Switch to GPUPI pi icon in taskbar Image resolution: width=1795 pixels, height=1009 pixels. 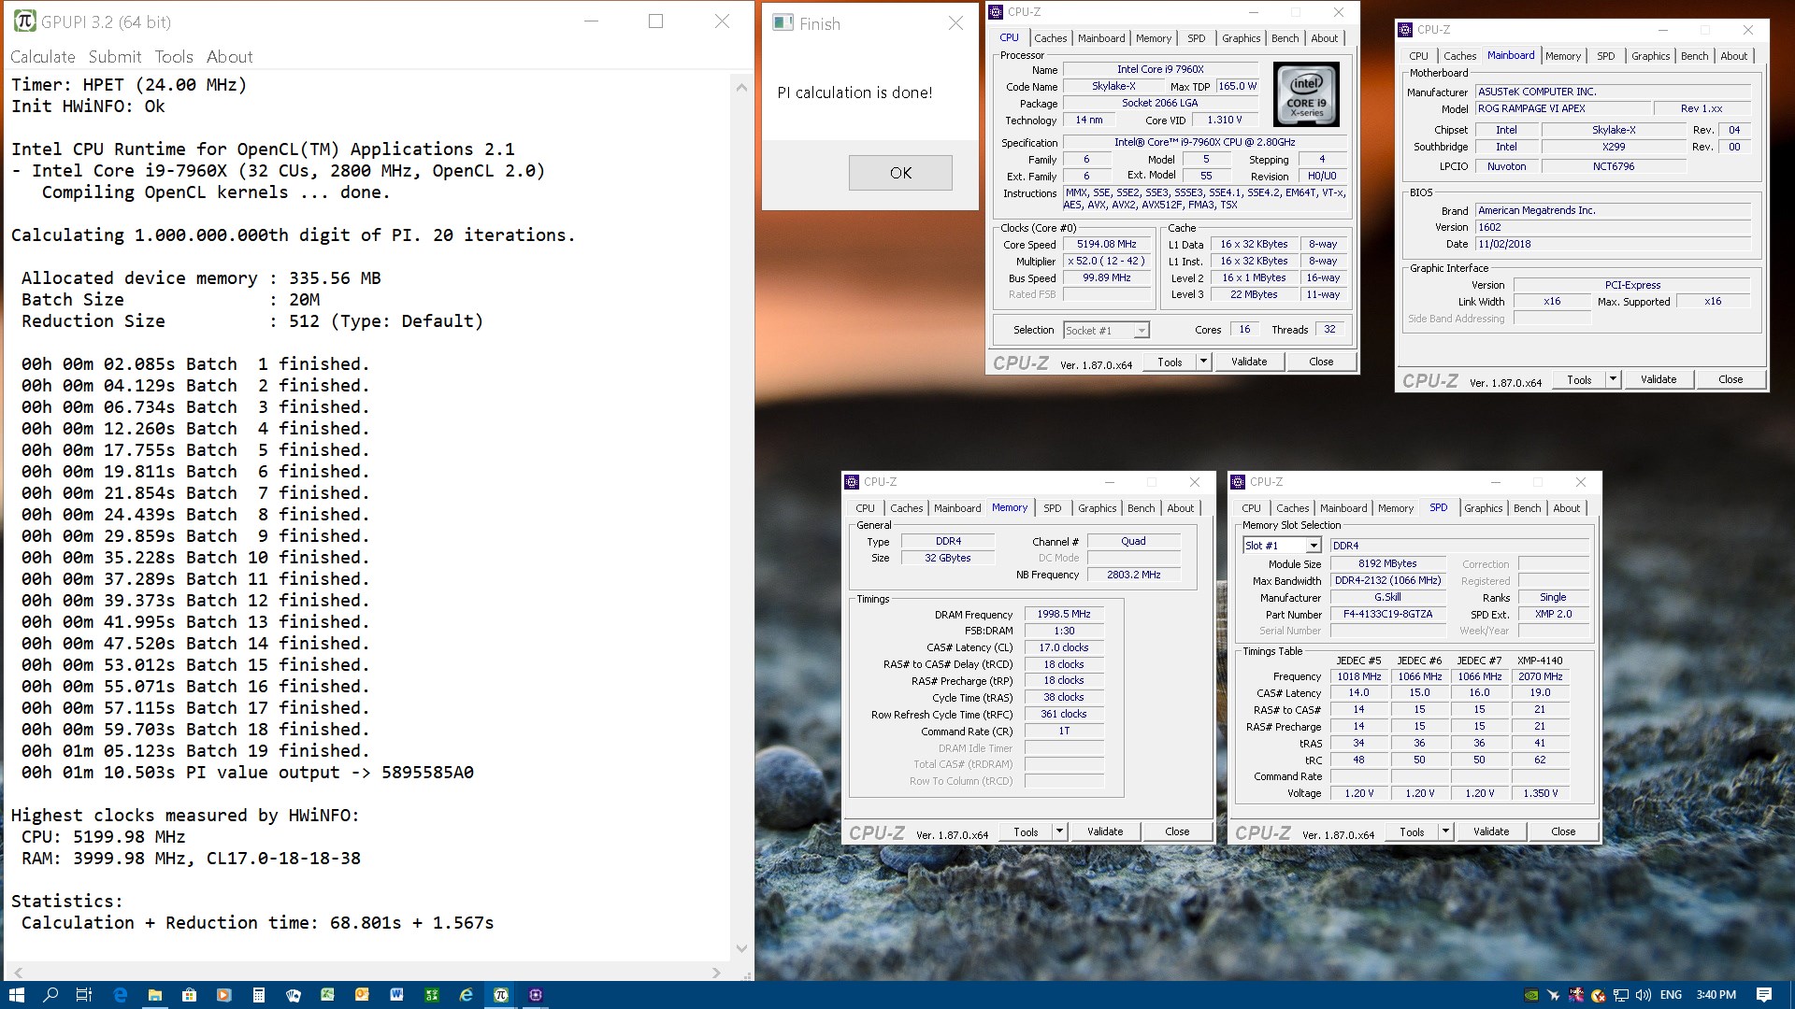click(500, 995)
